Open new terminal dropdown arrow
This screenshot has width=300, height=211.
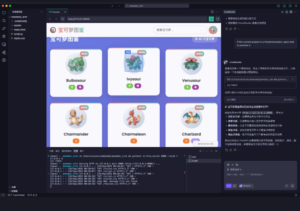[203, 151]
